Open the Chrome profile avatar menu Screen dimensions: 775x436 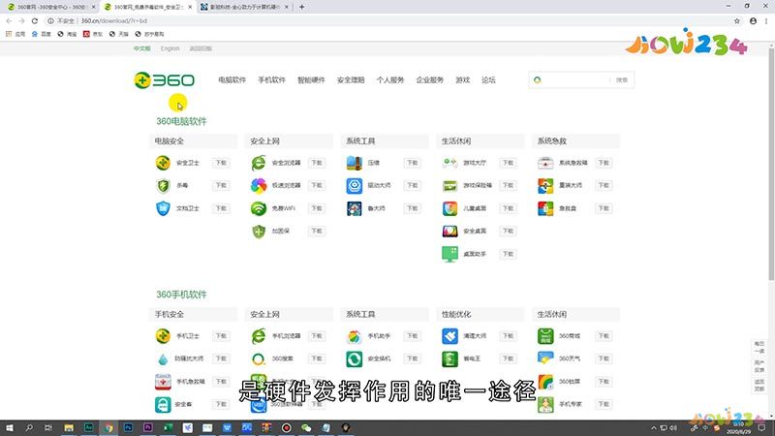[x=753, y=20]
